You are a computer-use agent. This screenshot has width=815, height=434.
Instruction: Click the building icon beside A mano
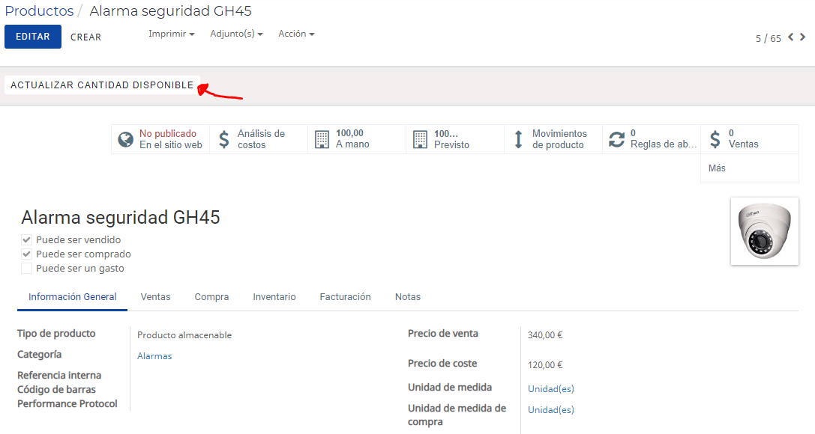point(322,139)
